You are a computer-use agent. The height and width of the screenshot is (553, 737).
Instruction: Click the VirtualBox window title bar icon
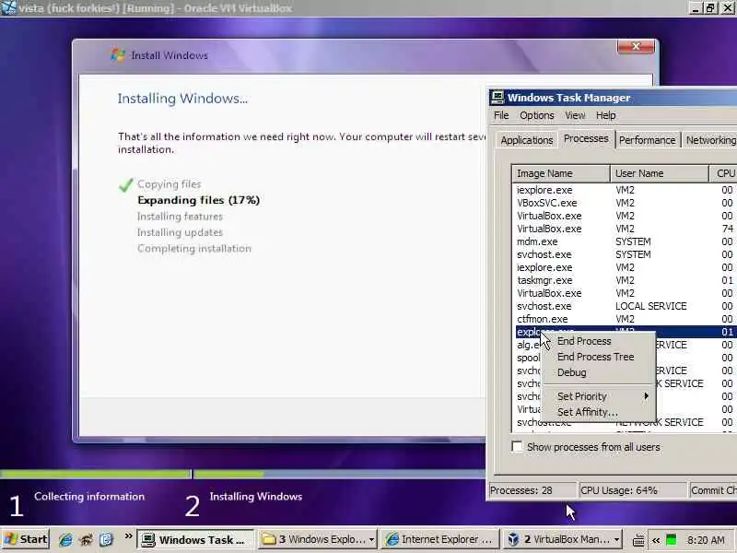click(x=9, y=8)
